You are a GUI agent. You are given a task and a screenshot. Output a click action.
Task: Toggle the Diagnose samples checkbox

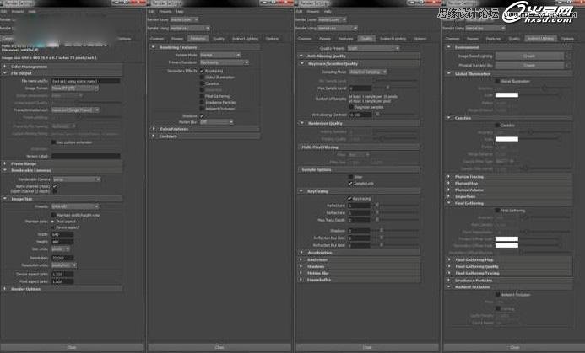[x=351, y=106]
